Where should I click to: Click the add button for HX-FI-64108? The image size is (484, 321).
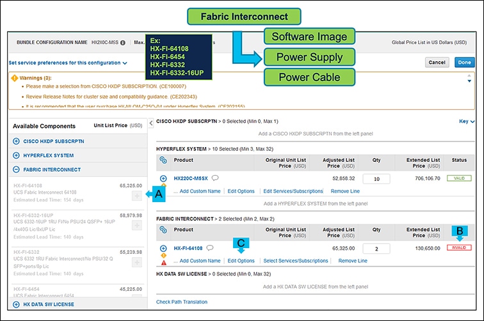tap(136, 196)
